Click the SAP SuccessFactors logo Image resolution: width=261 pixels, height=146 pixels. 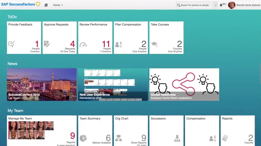[20, 4]
